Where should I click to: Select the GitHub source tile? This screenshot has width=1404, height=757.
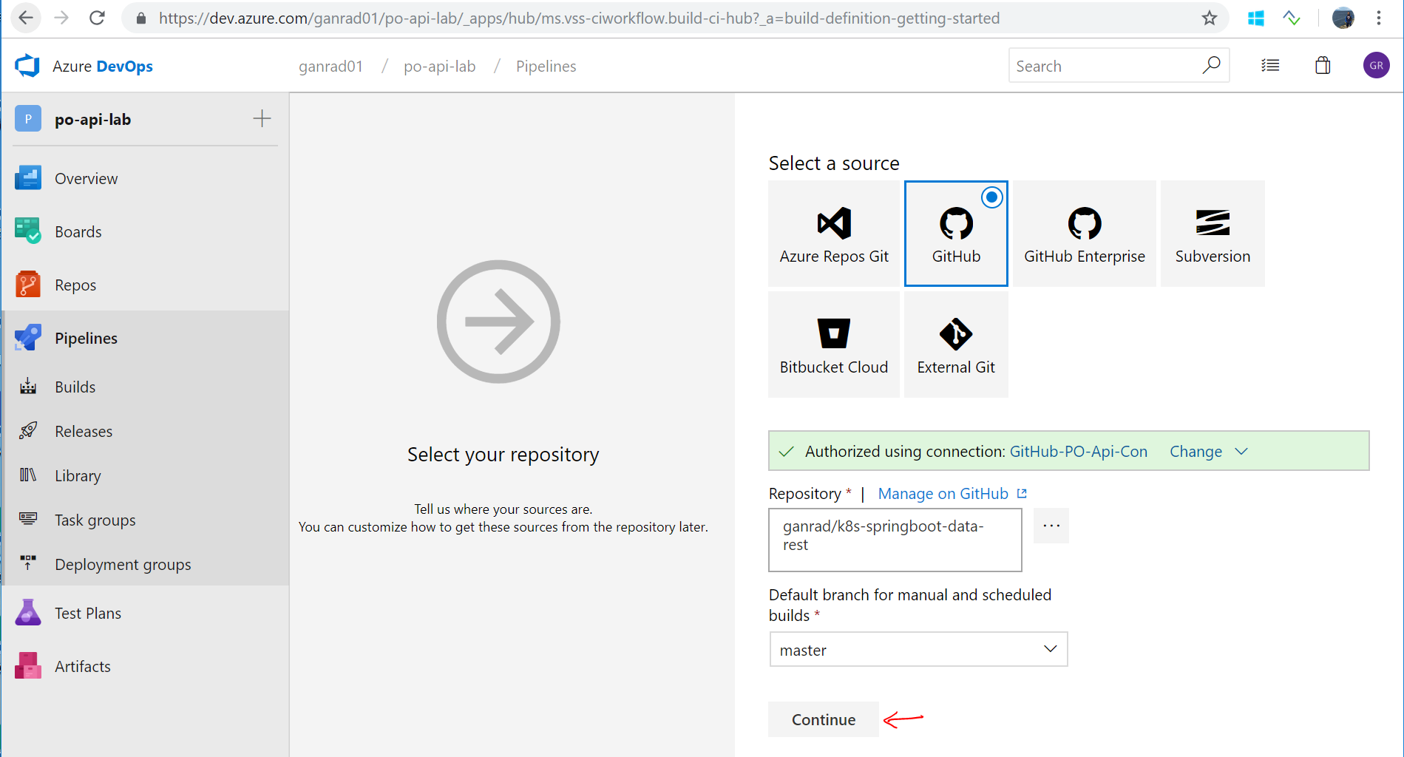(956, 234)
